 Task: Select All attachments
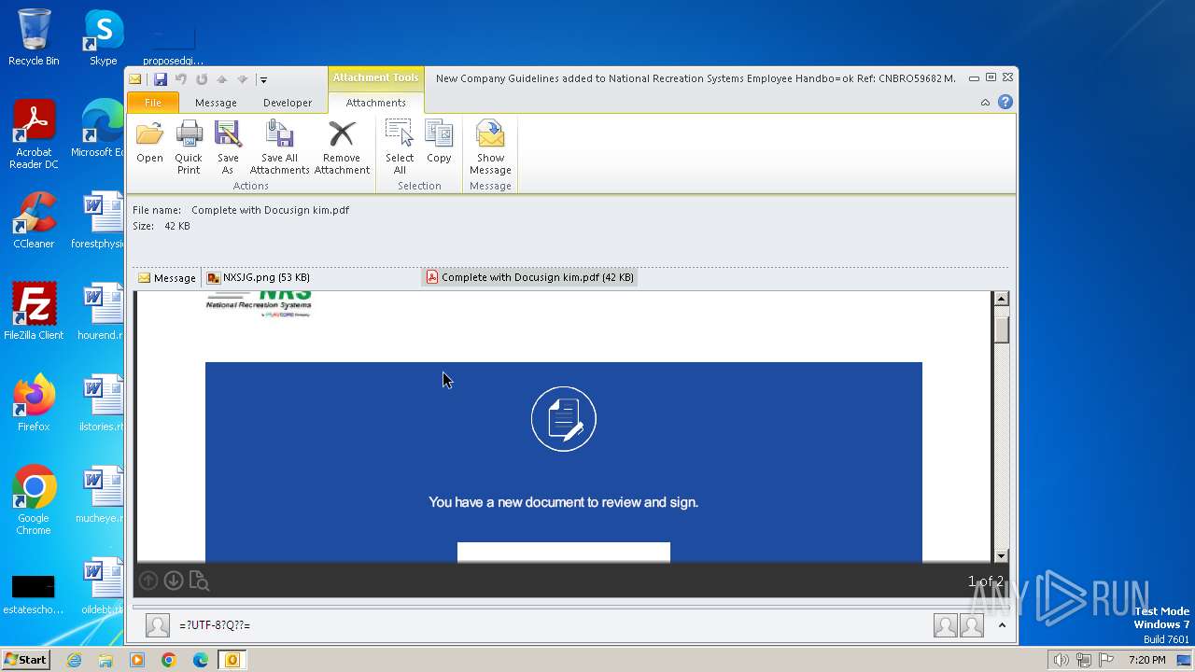pyautogui.click(x=400, y=147)
